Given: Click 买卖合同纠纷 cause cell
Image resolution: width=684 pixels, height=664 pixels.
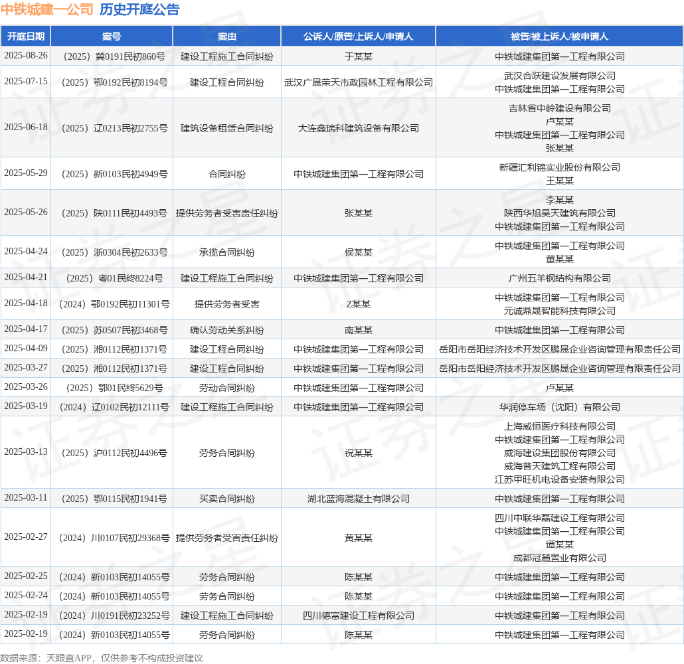Looking at the screenshot, I should [227, 499].
